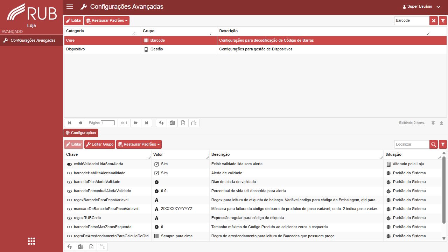
Task: Click the upper Editar button
Action: point(73,21)
